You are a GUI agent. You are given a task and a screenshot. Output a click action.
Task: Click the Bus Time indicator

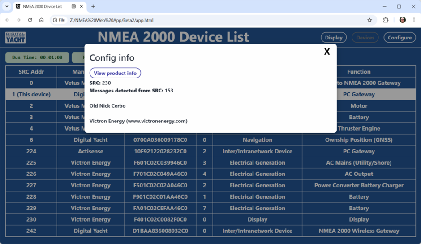(37, 57)
